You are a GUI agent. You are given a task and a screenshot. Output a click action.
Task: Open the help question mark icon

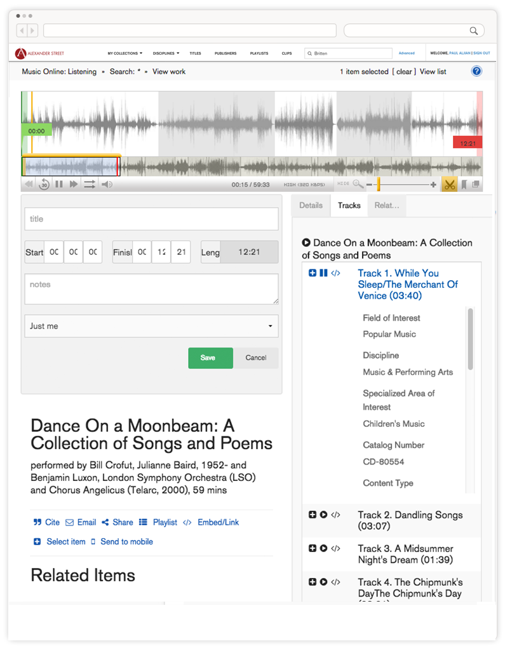pos(476,71)
